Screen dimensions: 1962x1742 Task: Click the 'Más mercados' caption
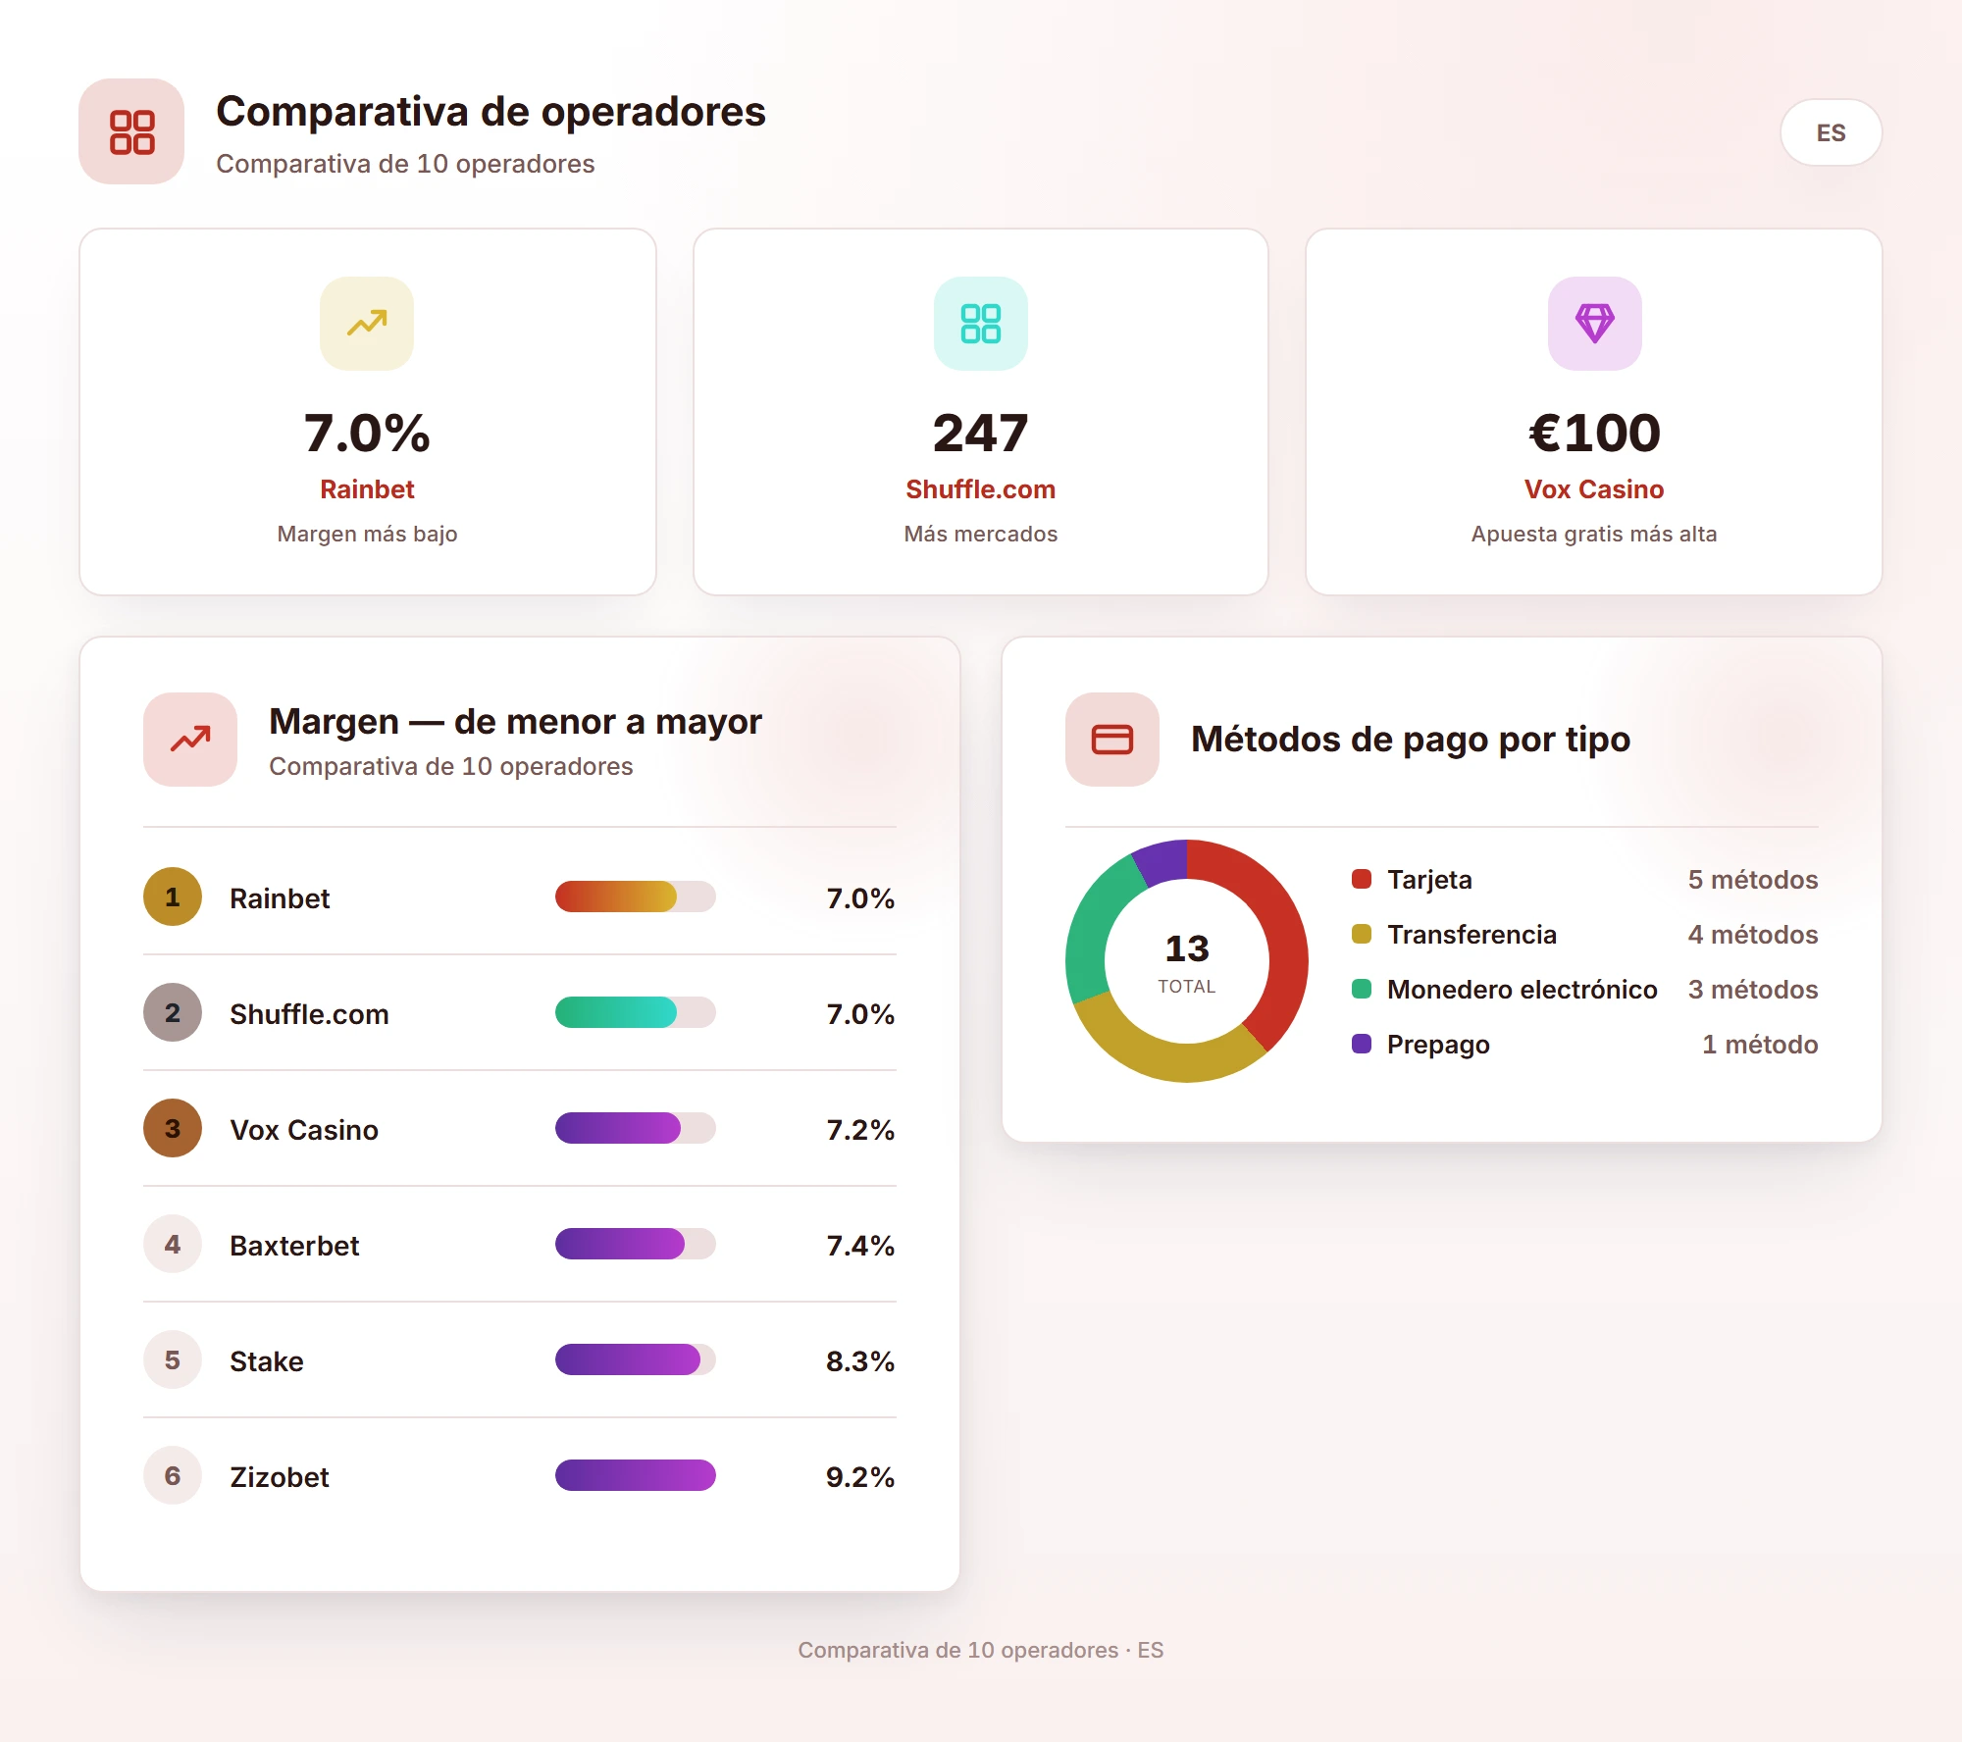click(x=981, y=534)
